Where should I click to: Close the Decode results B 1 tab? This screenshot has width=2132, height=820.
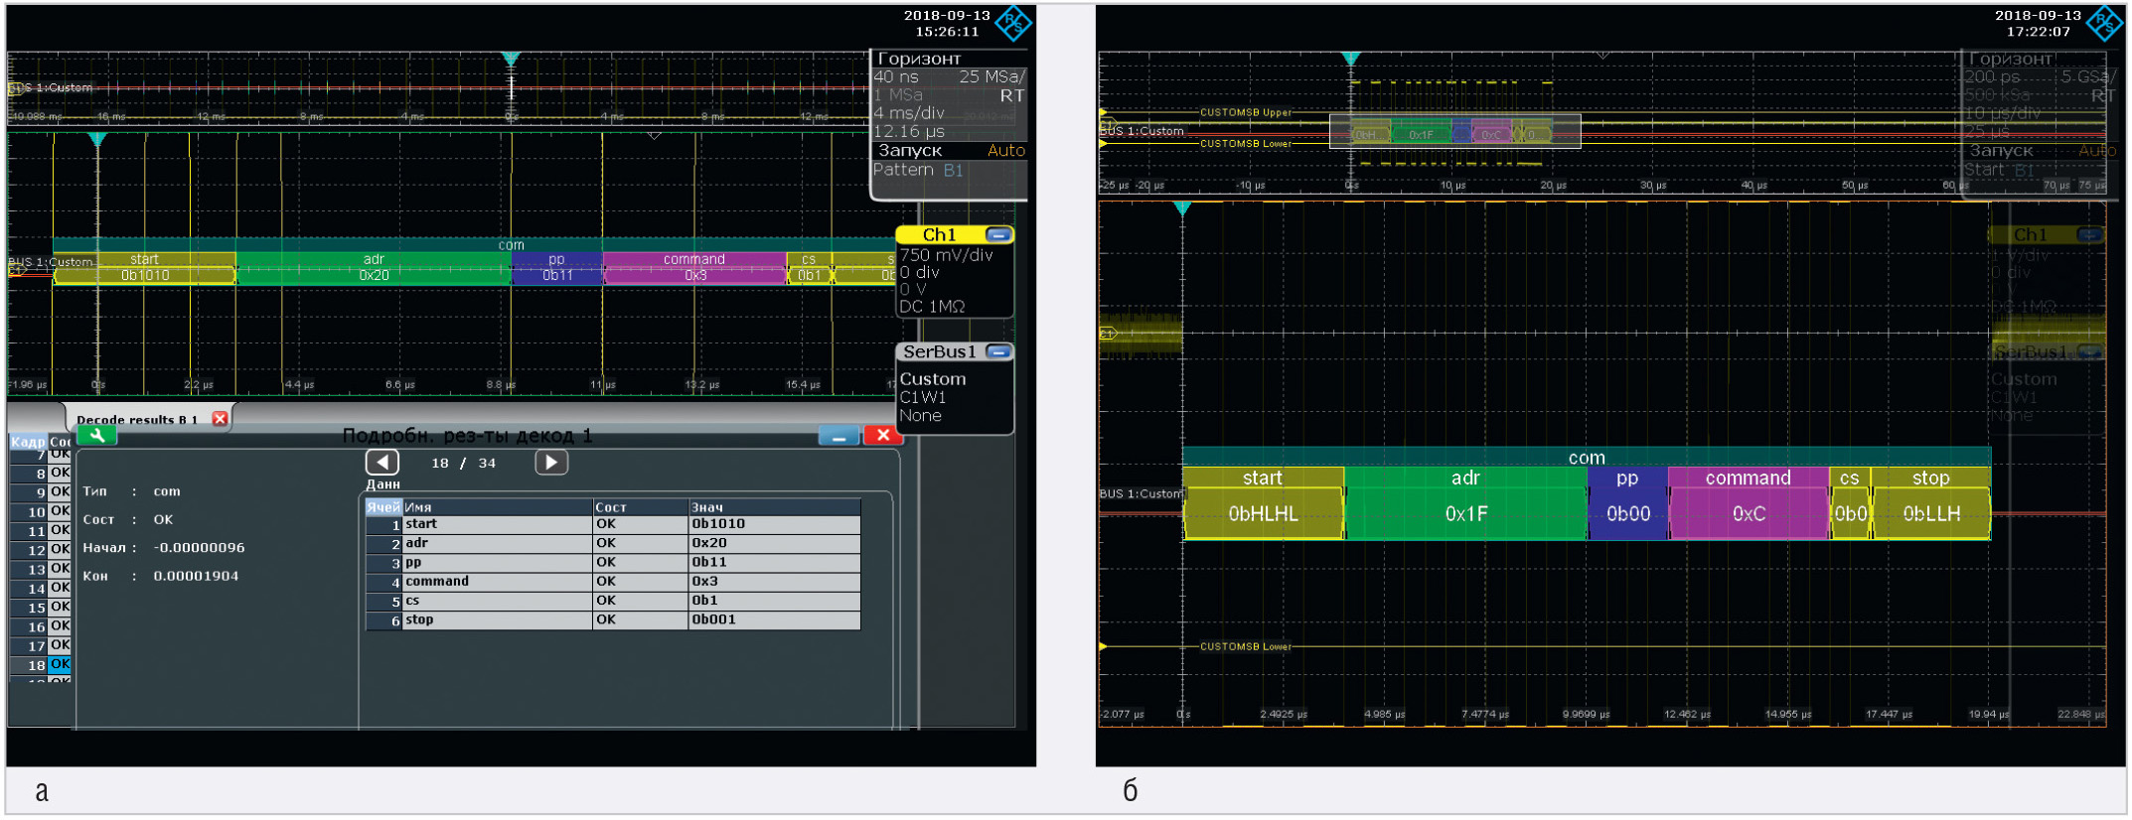pyautogui.click(x=221, y=419)
